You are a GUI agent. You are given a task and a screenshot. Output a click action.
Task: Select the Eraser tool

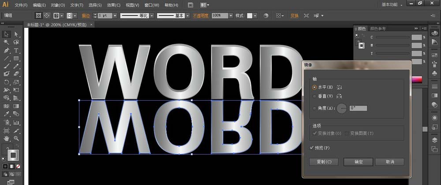[x=16, y=74]
